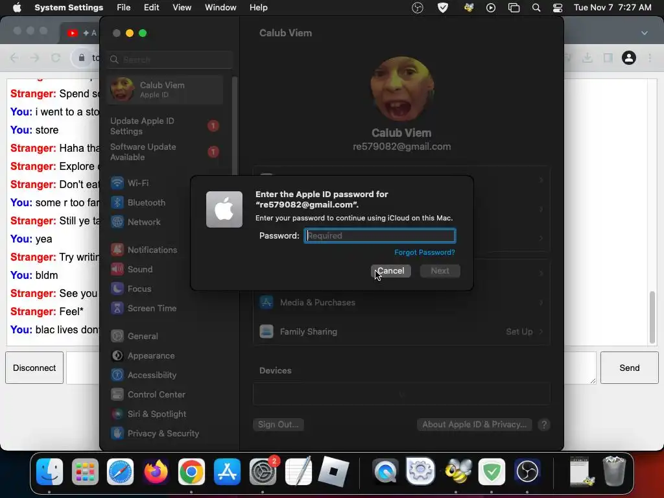Image resolution: width=664 pixels, height=498 pixels.
Task: Click the help question mark button
Action: (x=544, y=425)
